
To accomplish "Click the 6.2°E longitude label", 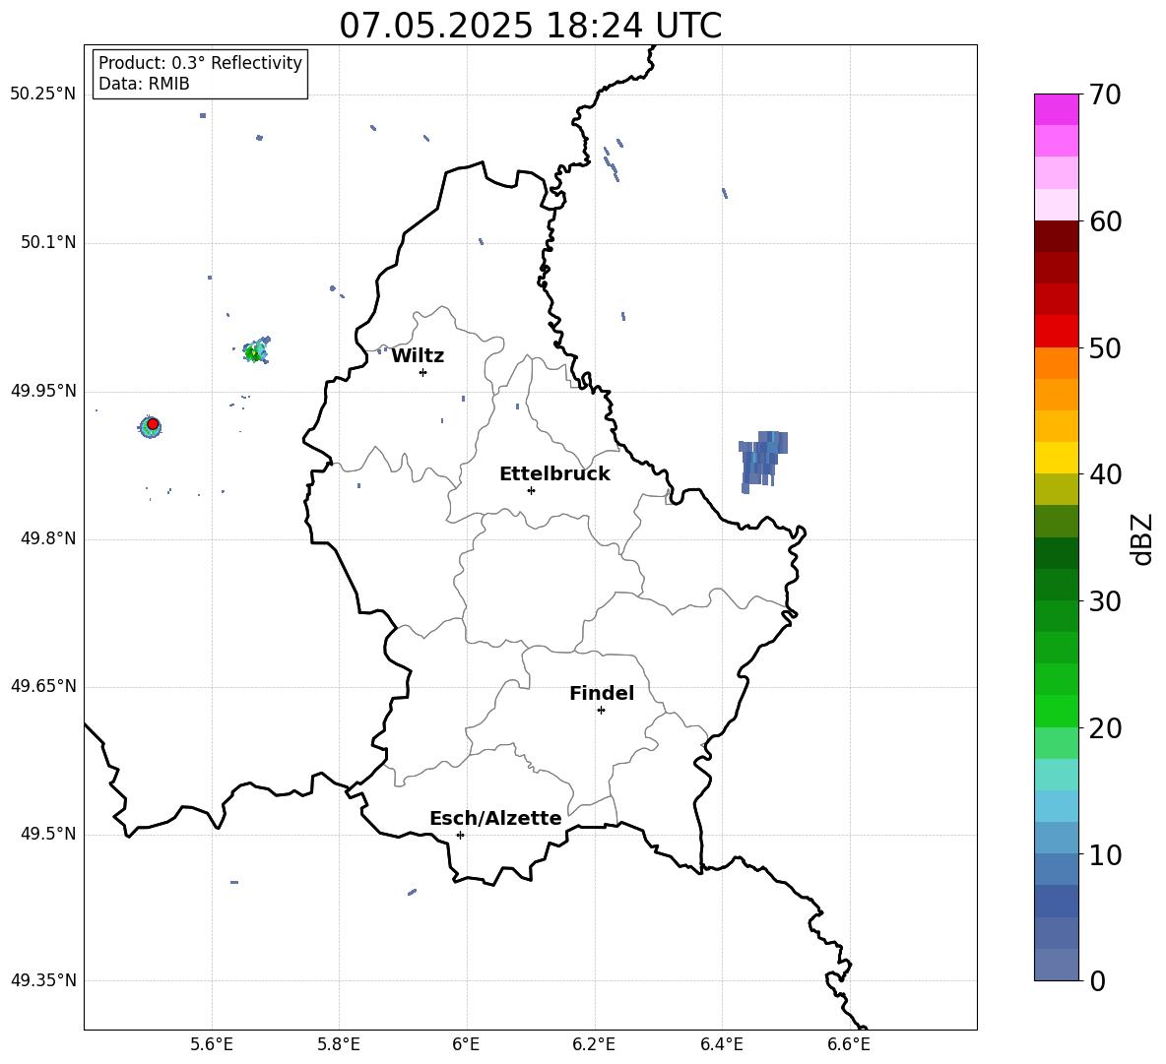I will pos(594,1044).
